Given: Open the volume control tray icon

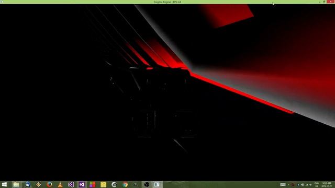Looking at the screenshot, I should tap(310, 184).
